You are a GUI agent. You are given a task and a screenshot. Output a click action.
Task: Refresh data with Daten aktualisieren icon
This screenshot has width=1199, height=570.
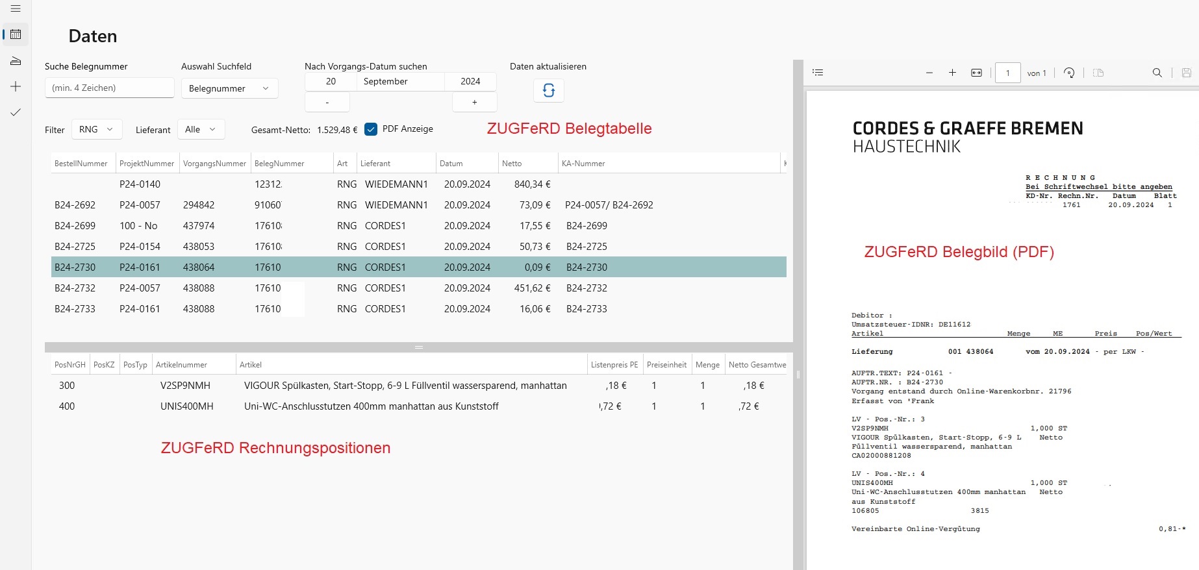tap(549, 90)
